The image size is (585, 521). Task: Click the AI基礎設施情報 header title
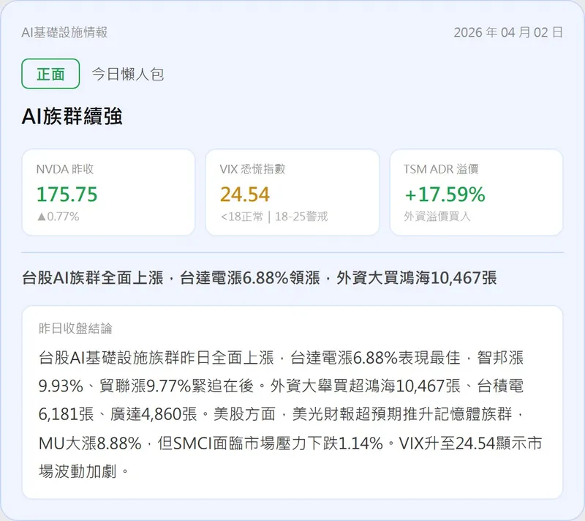tap(64, 32)
